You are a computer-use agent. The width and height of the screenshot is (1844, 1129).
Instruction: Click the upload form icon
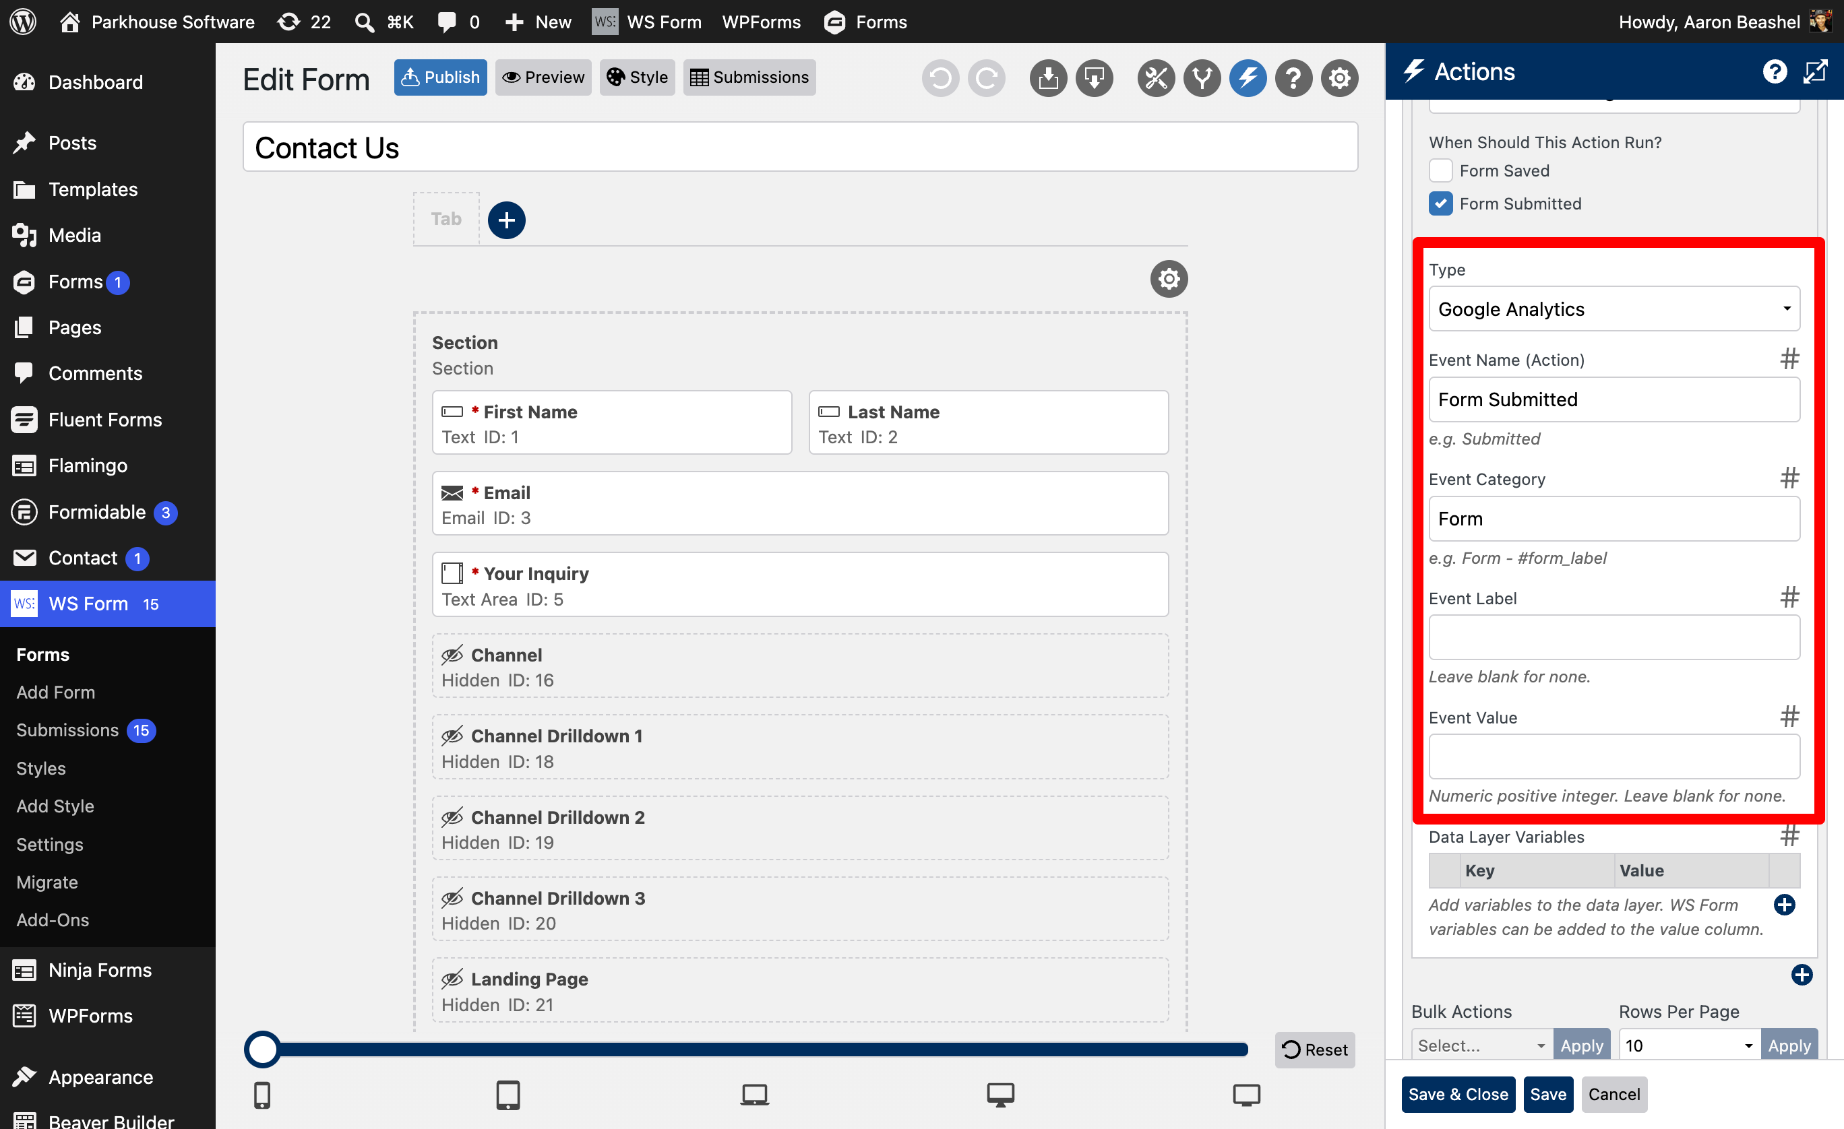[1048, 78]
